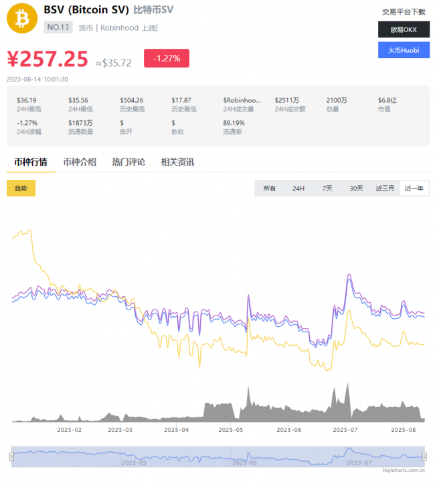The image size is (435, 488).
Task: Select the 币种行情 tab
Action: [31, 162]
